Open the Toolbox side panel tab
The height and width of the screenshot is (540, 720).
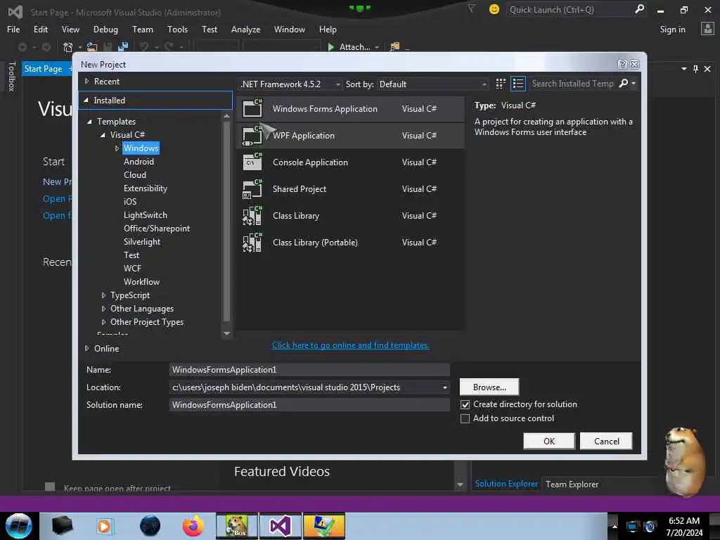(x=11, y=76)
